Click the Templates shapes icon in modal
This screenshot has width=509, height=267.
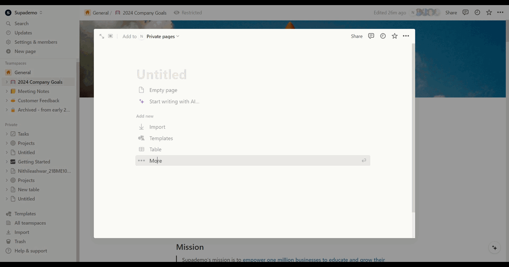(x=142, y=138)
